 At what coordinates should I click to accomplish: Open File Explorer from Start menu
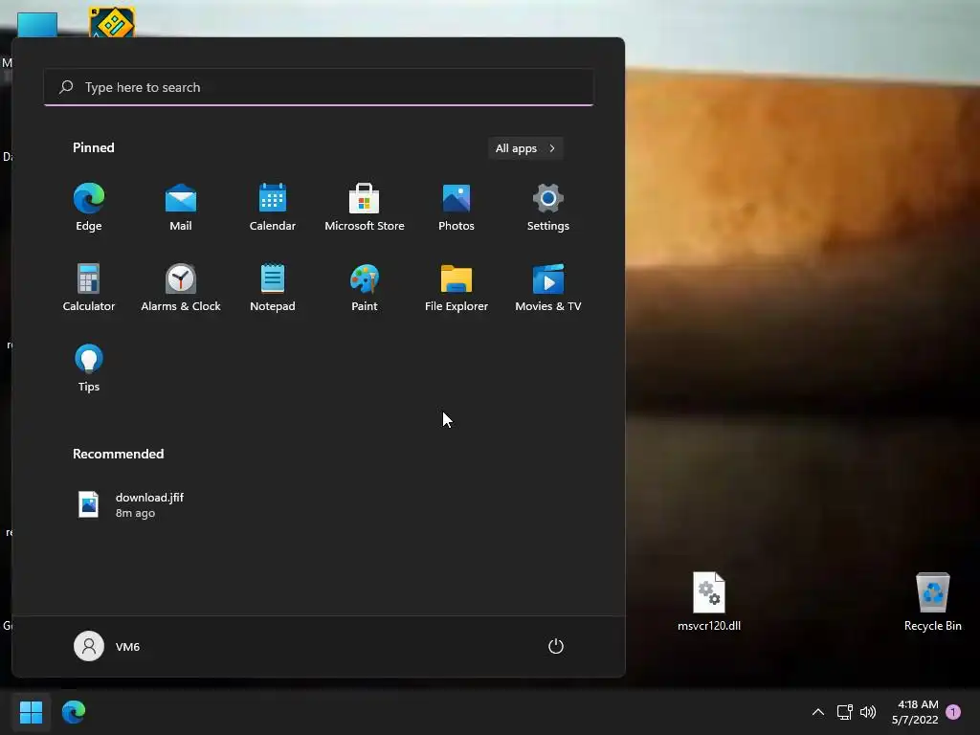[457, 288]
